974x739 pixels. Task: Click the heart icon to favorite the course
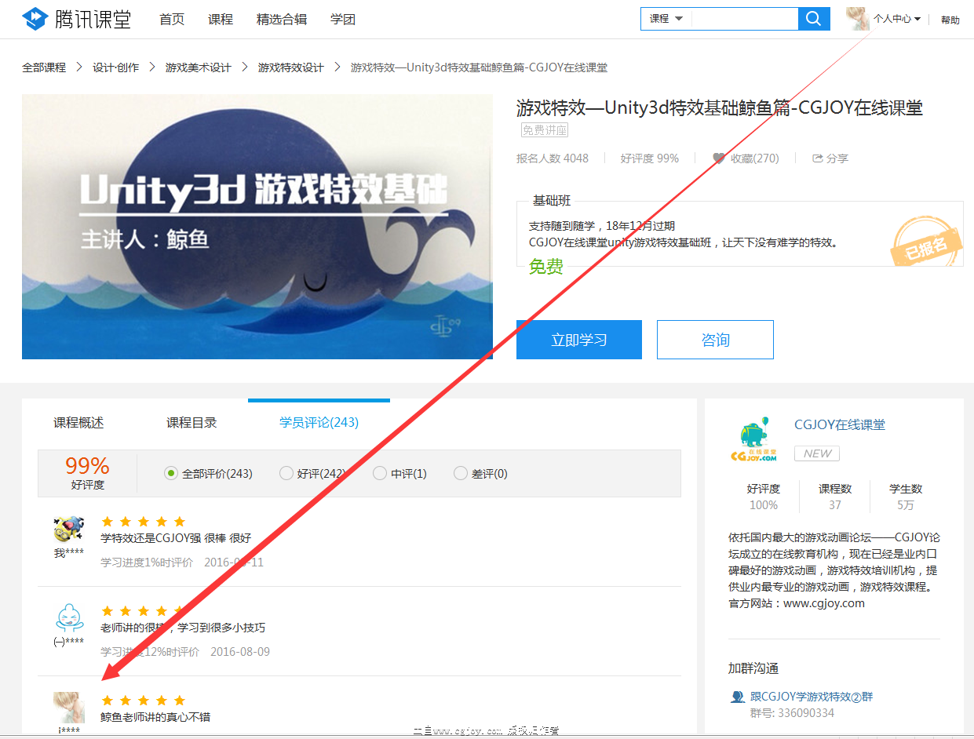718,158
